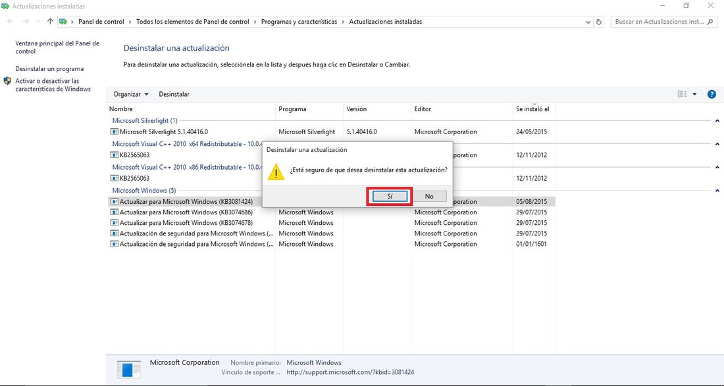Click the window icon in title bar
Viewport: 724px width, 386px height.
click(5, 7)
